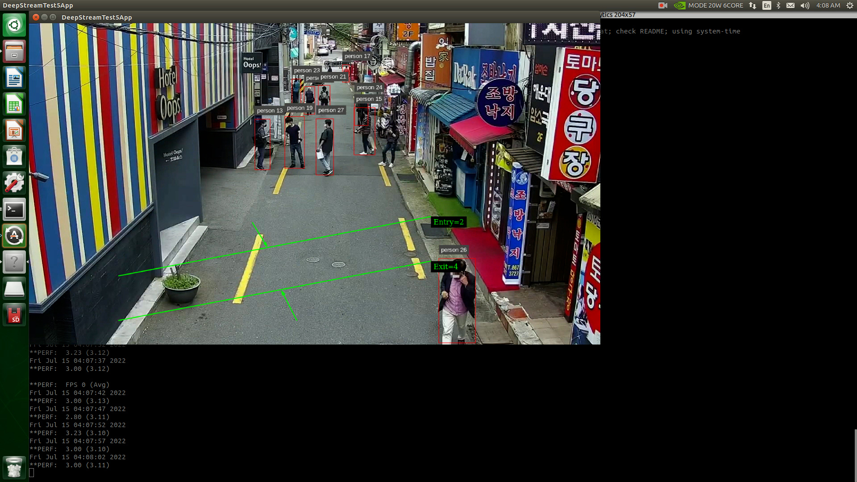The height and width of the screenshot is (482, 857).
Task: Open the SD card drive icon
Action: coord(14,315)
